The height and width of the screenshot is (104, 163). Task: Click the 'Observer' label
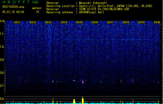point(53,3)
